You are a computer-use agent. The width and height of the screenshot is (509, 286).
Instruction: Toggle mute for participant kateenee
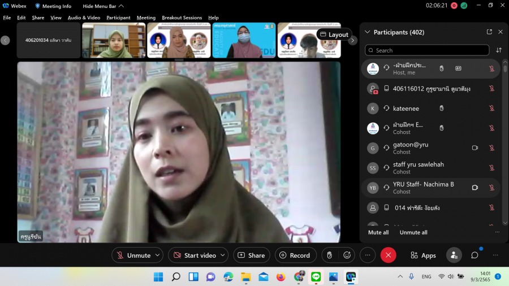pyautogui.click(x=491, y=109)
